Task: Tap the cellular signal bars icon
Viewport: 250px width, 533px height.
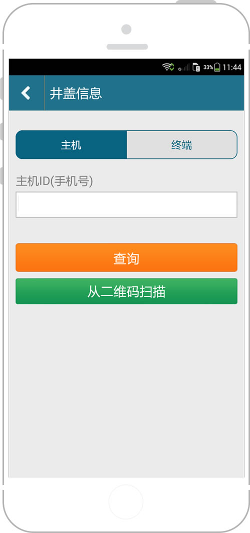Action: pos(184,67)
